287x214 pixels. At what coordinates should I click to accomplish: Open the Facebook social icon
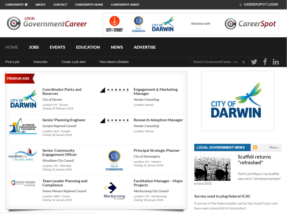[x=265, y=62]
